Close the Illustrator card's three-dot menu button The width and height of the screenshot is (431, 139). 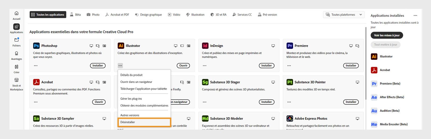120,65
